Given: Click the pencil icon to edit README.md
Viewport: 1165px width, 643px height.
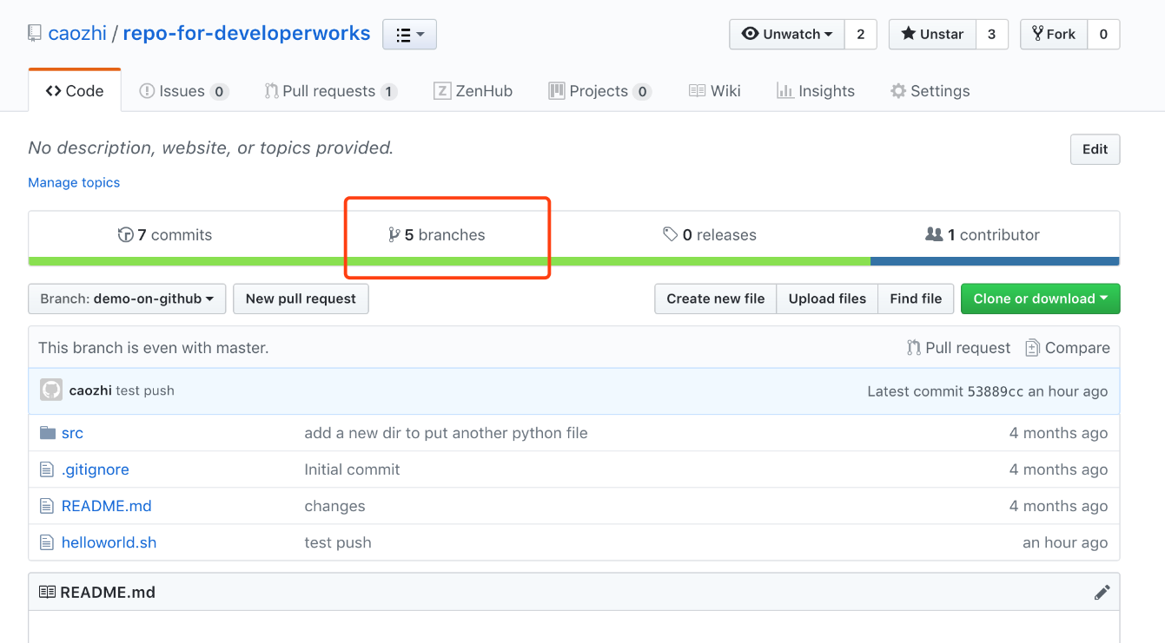Looking at the screenshot, I should (x=1102, y=593).
